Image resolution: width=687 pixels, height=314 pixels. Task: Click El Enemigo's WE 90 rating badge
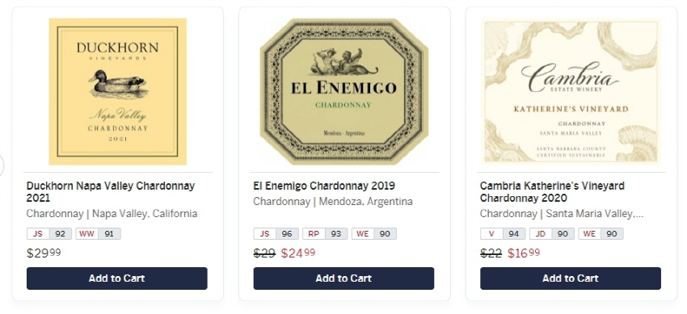(374, 233)
